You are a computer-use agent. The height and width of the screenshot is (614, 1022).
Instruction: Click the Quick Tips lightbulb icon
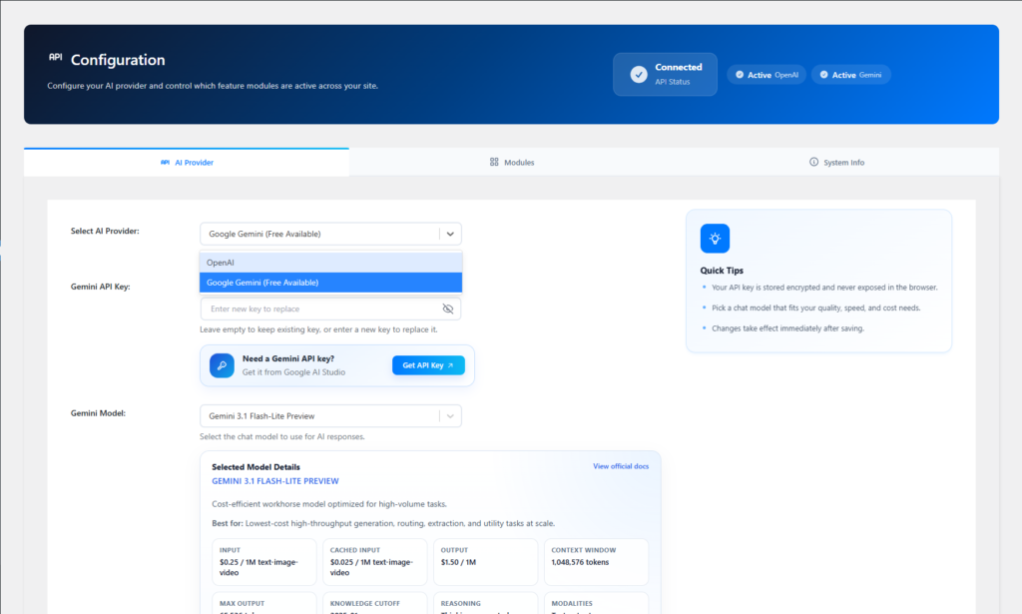coord(714,238)
